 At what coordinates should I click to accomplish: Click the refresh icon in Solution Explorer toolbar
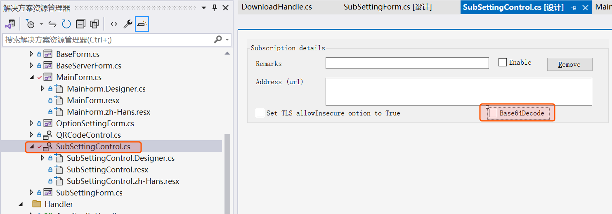[66, 24]
